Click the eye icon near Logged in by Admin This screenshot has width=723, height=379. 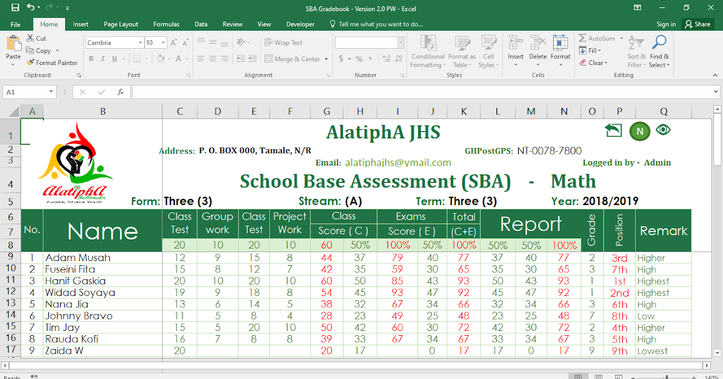pos(663,131)
